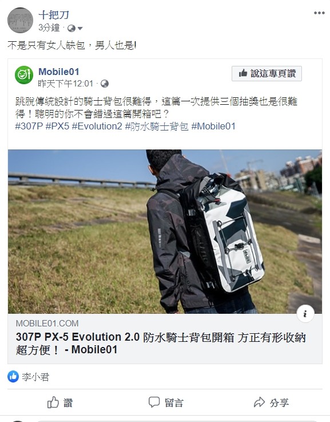330x422 pixels.
Task: Click the 分享 share arrow icon
Action: [259, 403]
